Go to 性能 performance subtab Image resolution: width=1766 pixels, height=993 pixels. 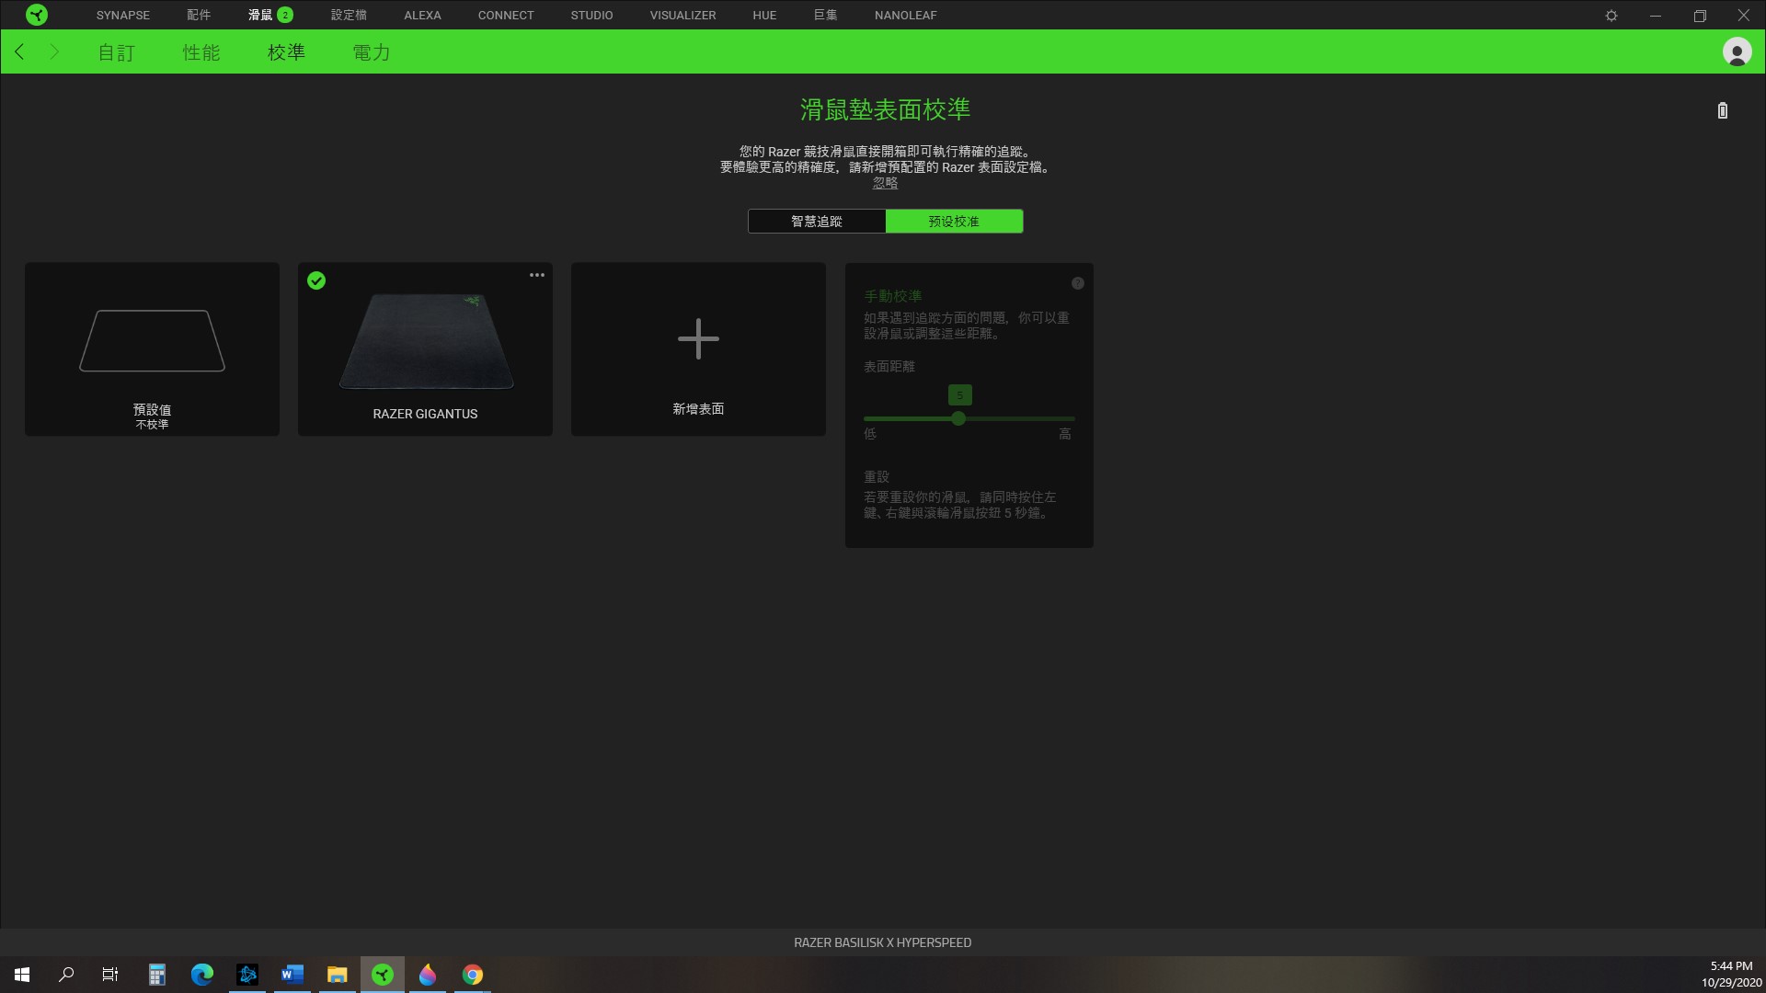pyautogui.click(x=201, y=52)
